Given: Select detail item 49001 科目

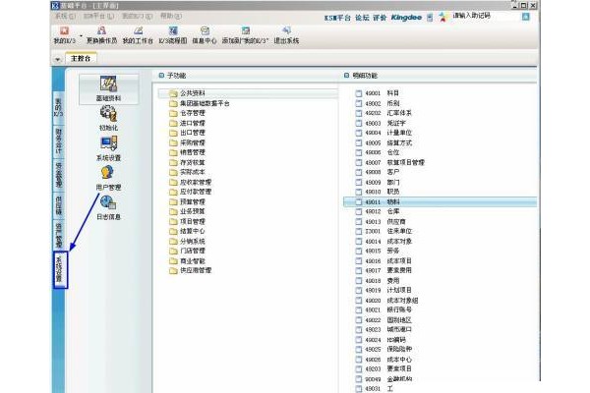Looking at the screenshot, I should tap(378, 93).
